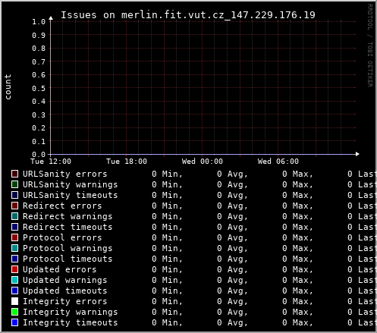
Task: Click the RRDTOOL / TOBI OETIKER watermark
Action: point(369,46)
